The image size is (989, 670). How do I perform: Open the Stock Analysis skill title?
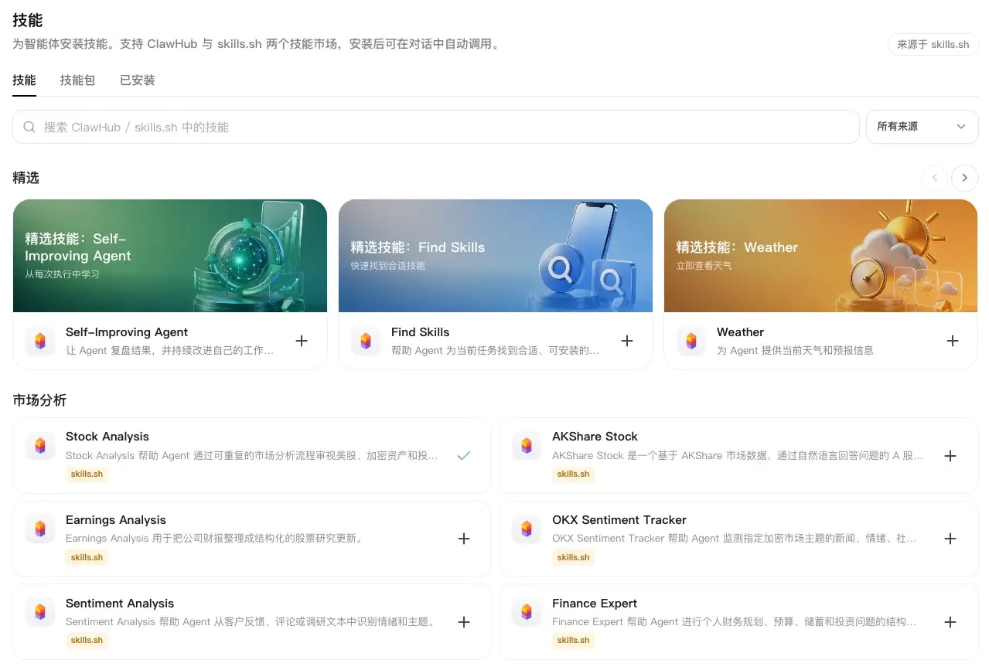107,437
